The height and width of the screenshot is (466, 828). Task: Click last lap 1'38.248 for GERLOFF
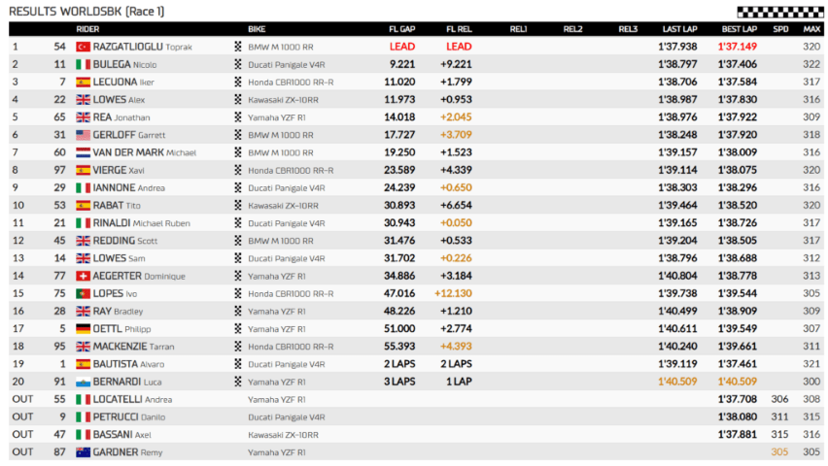point(677,135)
